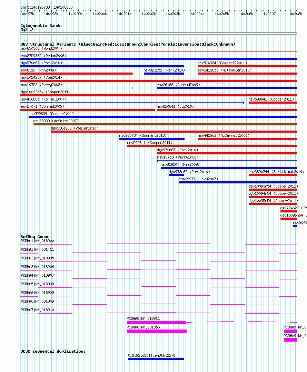Click the PCDHA8|NM_031856 gene label
The width and height of the screenshot is (307, 372).
143,327
